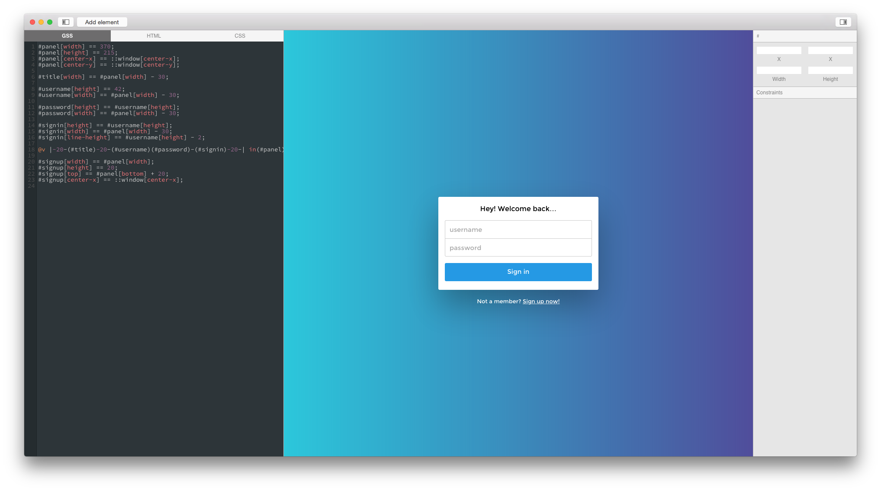Toggle the left sidebar panel icon
The image size is (881, 491).
[66, 22]
